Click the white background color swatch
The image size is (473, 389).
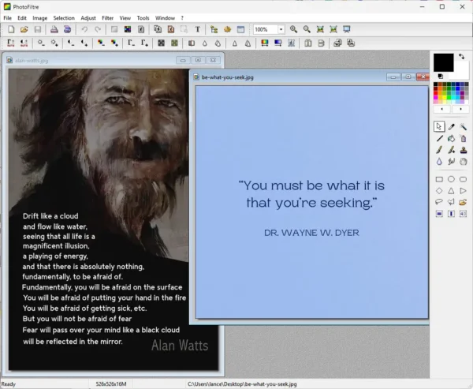coord(461,71)
